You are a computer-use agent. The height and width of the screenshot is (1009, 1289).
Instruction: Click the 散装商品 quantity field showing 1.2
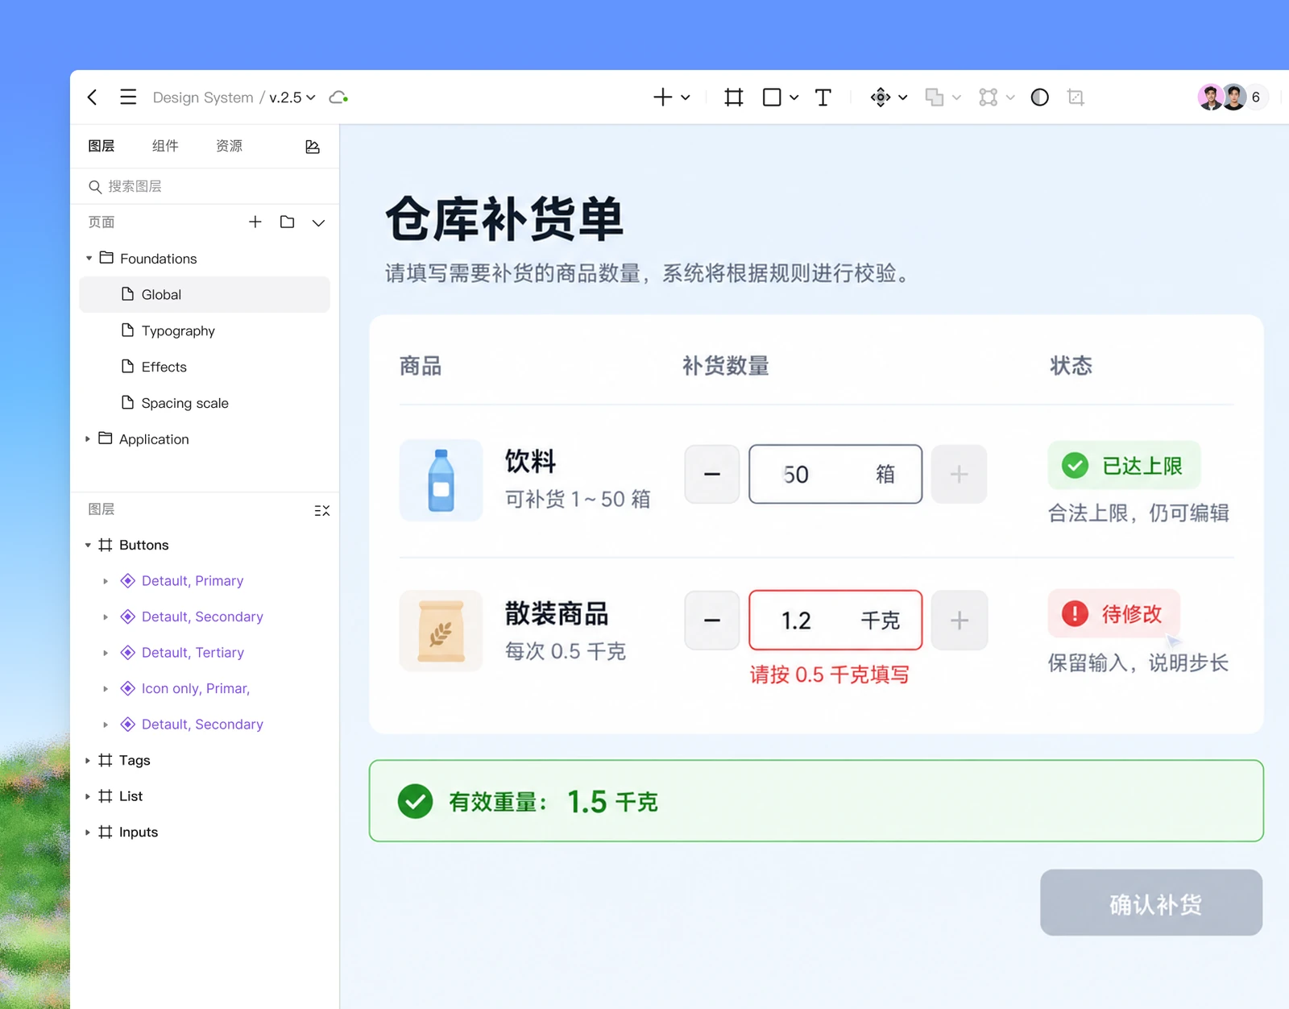(835, 621)
